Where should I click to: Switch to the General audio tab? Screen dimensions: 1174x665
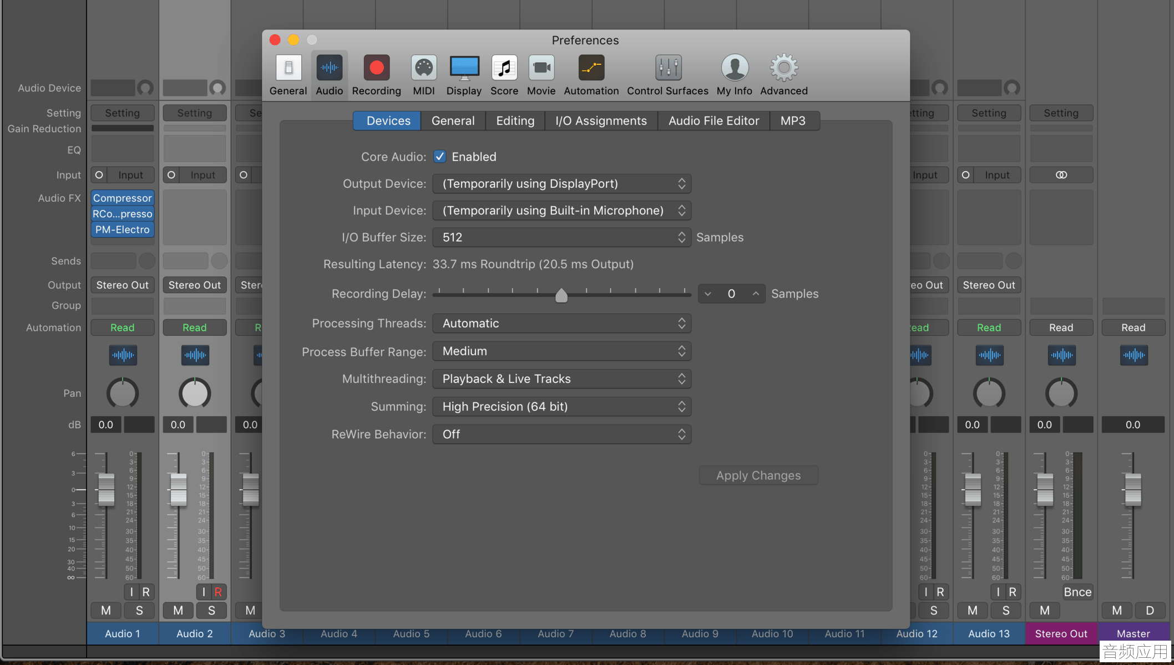pos(453,121)
